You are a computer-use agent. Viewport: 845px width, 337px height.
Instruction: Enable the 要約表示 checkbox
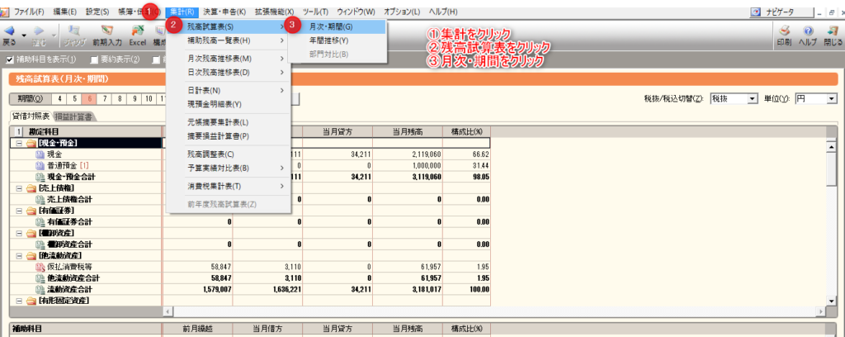93,59
